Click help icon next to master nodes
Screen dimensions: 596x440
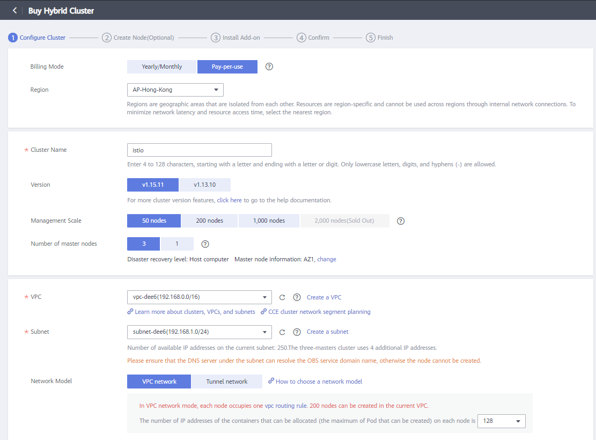tap(205, 244)
